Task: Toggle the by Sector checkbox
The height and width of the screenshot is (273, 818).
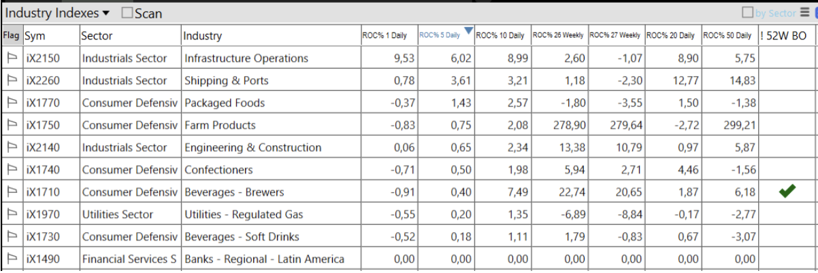Action: point(748,12)
